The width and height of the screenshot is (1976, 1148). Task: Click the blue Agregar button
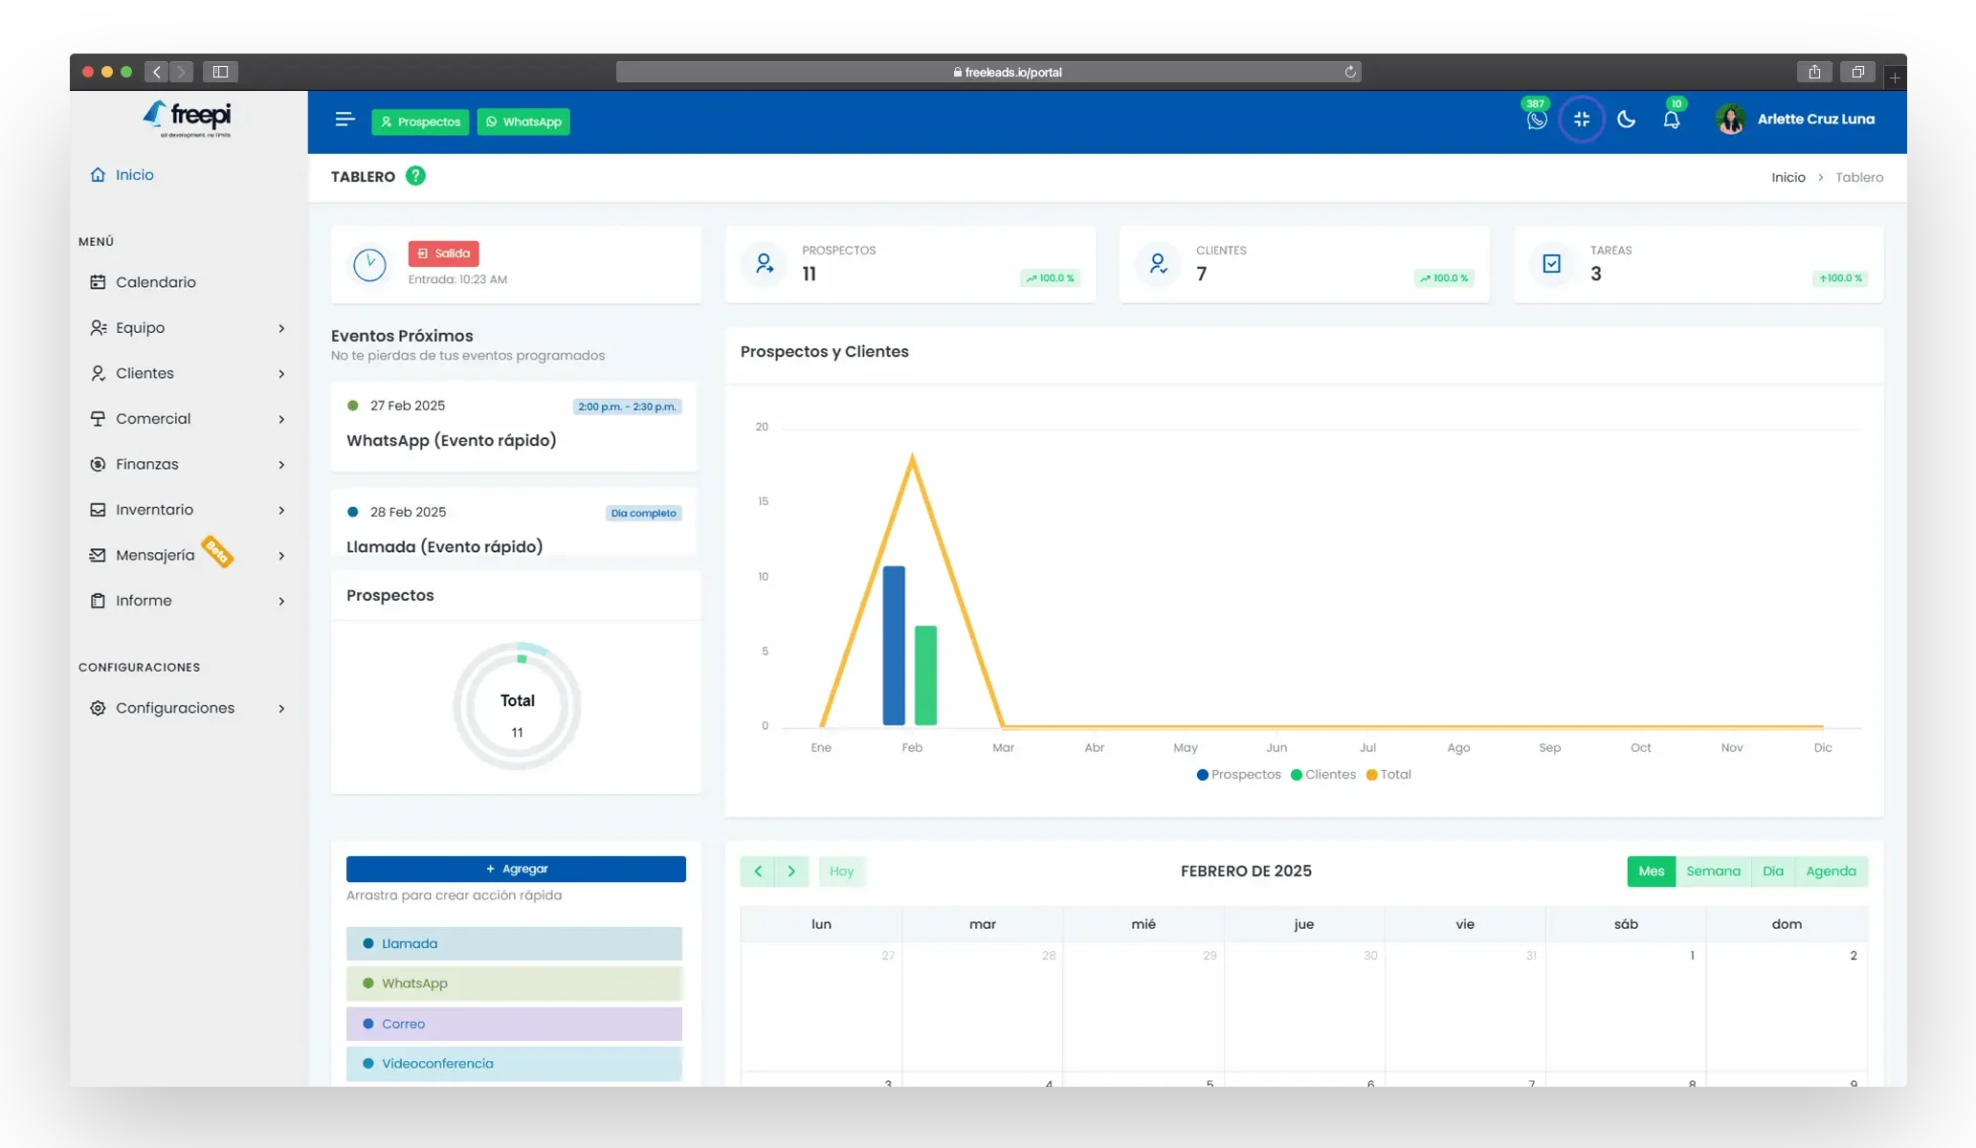[516, 869]
